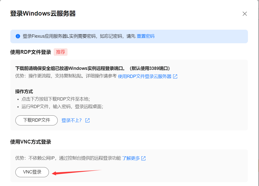This screenshot has width=259, height=186.
Task: Open 使用RDP文件登录云服务器 help link
Action: [145, 76]
